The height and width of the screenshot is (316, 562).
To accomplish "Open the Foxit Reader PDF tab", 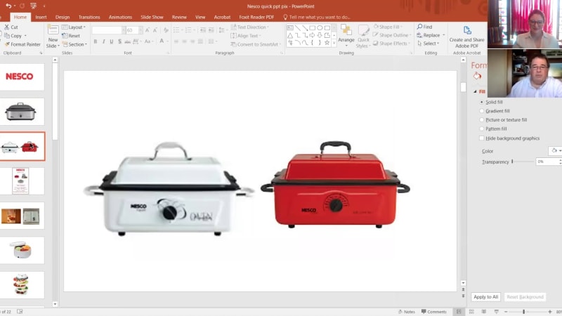I will click(256, 17).
